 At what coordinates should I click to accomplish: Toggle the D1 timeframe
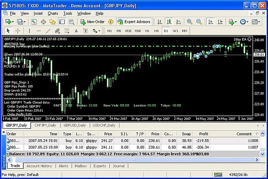(166, 31)
